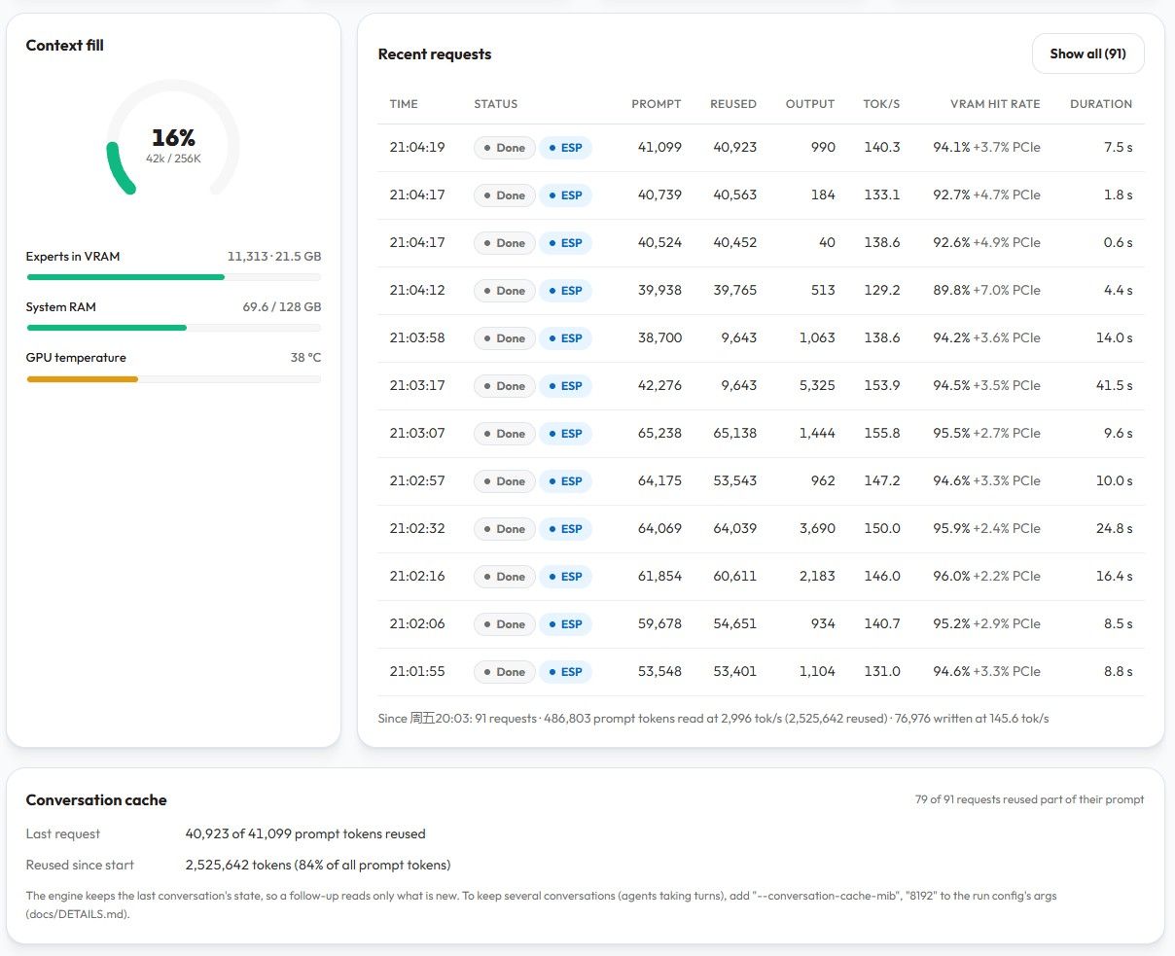Select the output value 3,690
This screenshot has height=956, width=1175.
(x=817, y=529)
